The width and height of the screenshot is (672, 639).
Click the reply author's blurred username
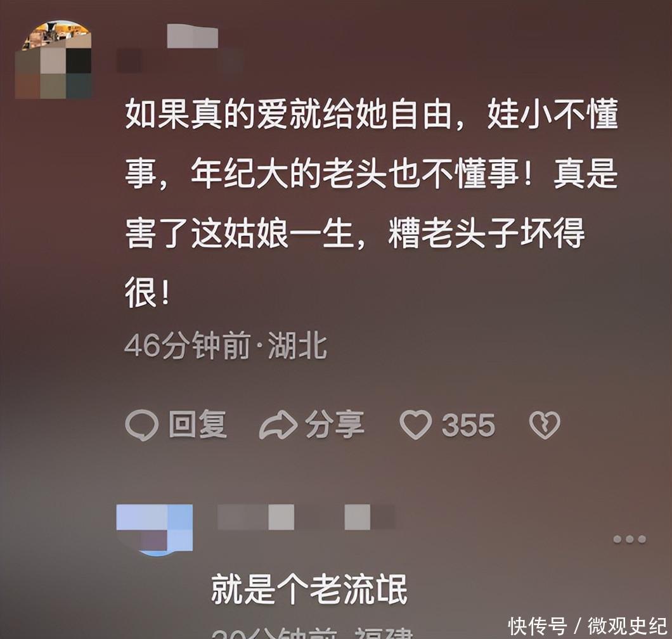click(306, 517)
